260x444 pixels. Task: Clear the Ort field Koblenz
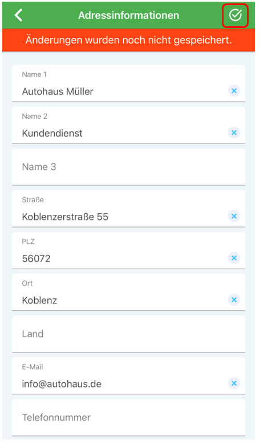pyautogui.click(x=234, y=299)
